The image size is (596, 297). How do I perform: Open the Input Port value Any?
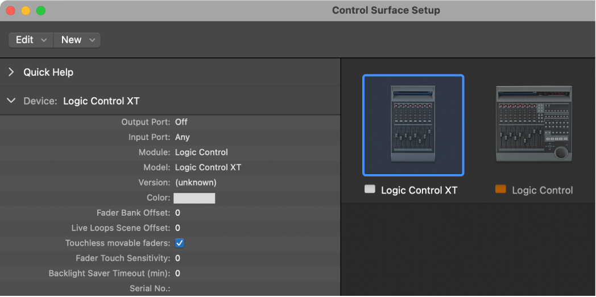click(183, 137)
